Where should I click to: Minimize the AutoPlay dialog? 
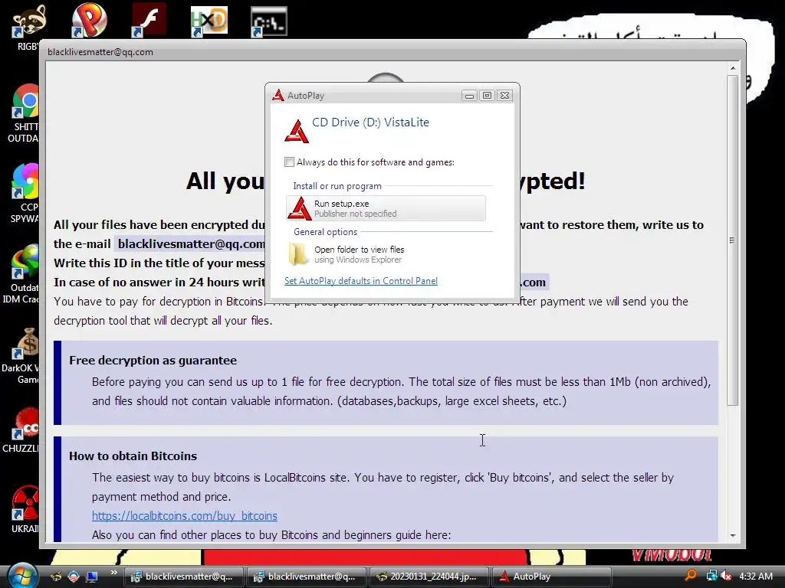pos(469,96)
